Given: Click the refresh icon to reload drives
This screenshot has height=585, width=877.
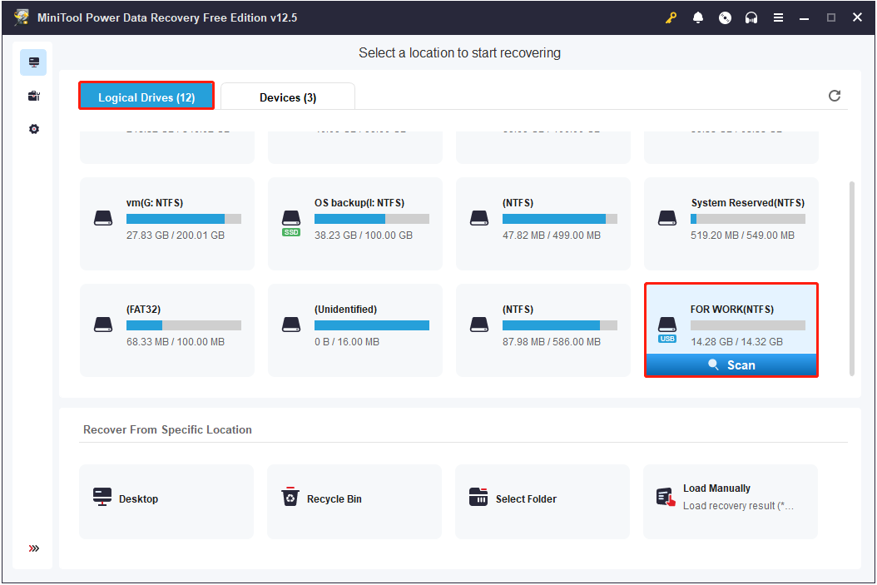Looking at the screenshot, I should [835, 96].
